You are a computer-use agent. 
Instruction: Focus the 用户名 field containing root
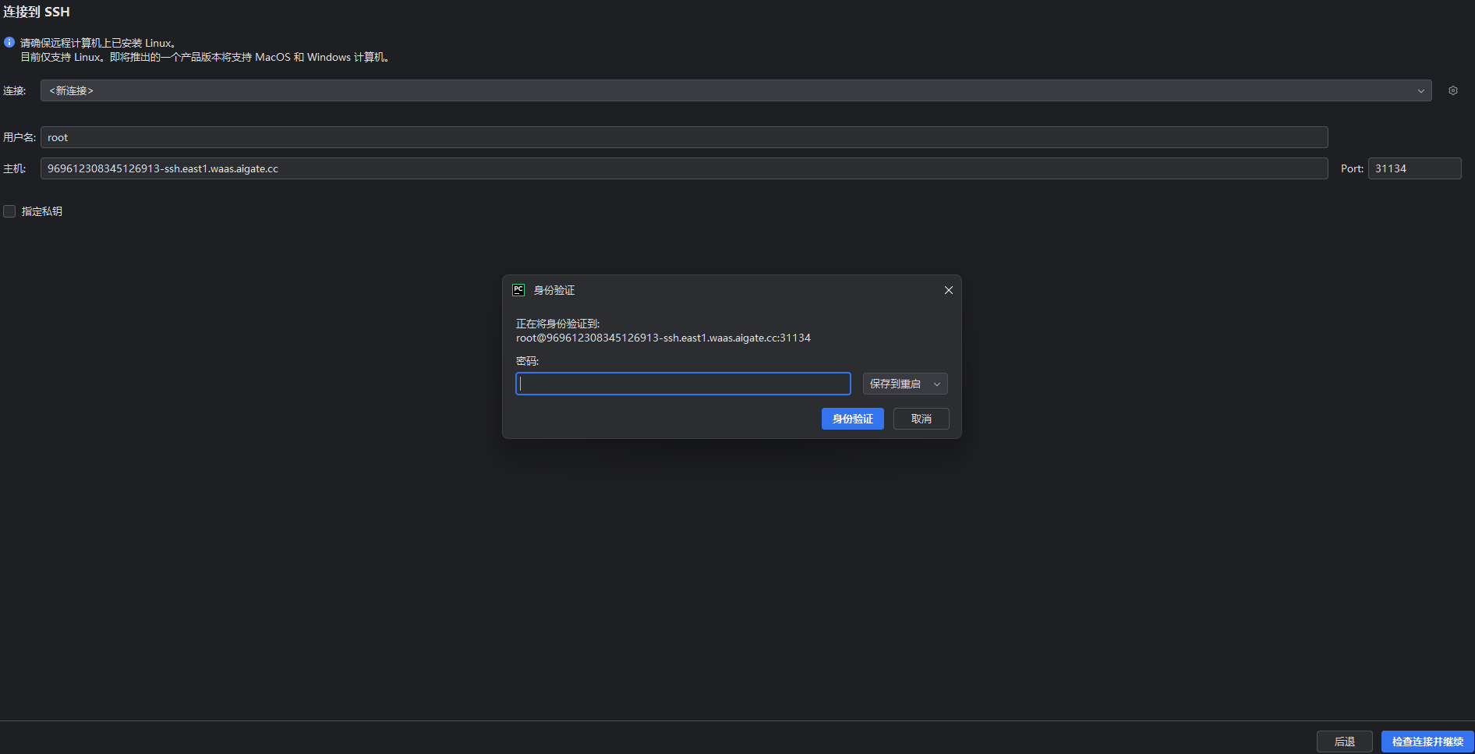point(684,137)
